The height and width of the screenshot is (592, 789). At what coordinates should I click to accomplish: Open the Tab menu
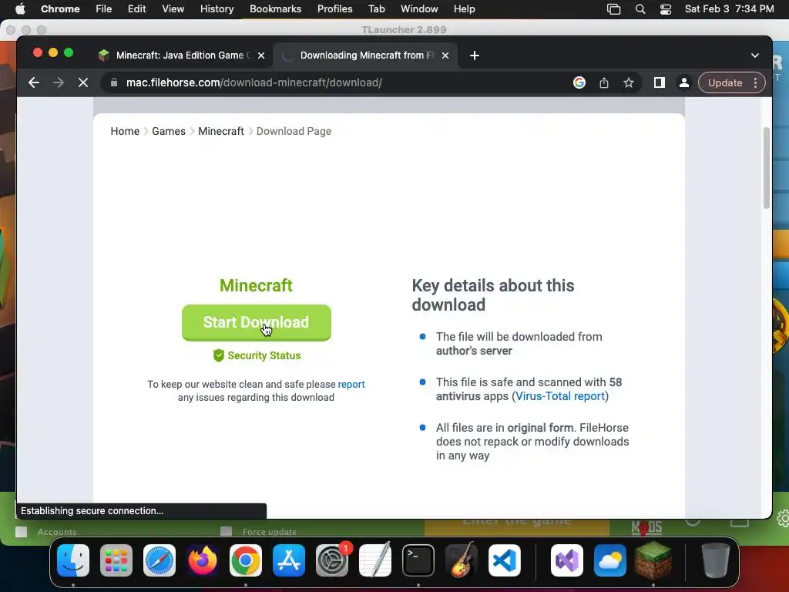pyautogui.click(x=376, y=9)
